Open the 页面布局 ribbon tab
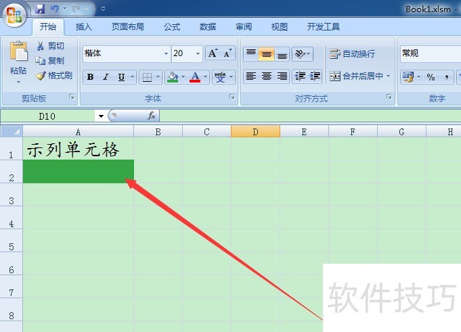This screenshot has height=332, width=461. click(x=127, y=27)
